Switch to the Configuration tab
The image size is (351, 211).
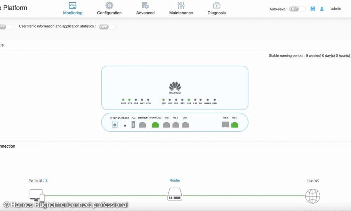(x=109, y=9)
